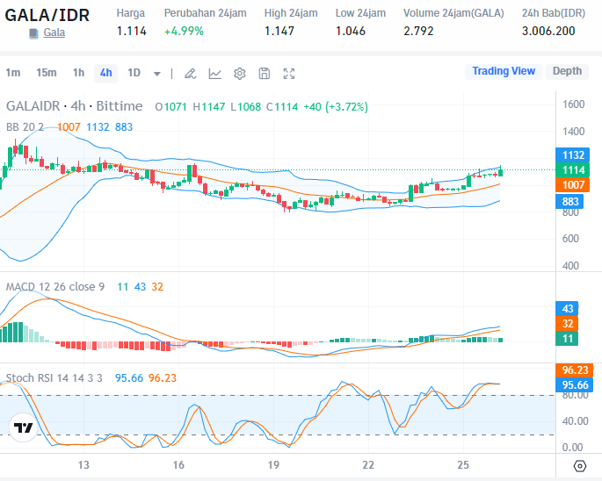Toggle fullscreen chart icon

point(289,73)
